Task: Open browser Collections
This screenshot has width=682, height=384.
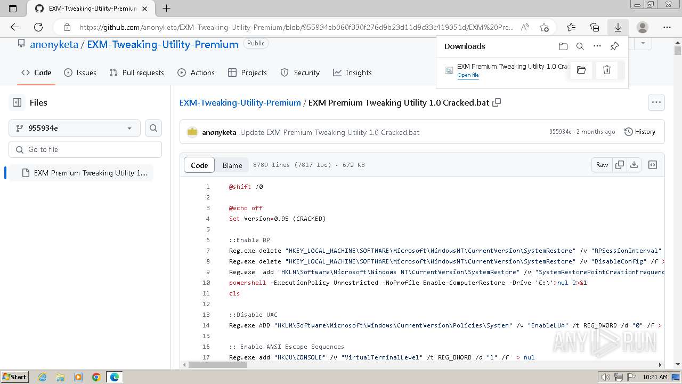Action: coord(595,27)
